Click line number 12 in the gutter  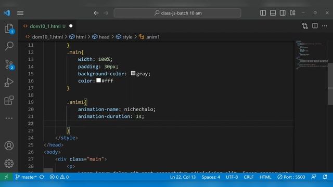(31, 52)
